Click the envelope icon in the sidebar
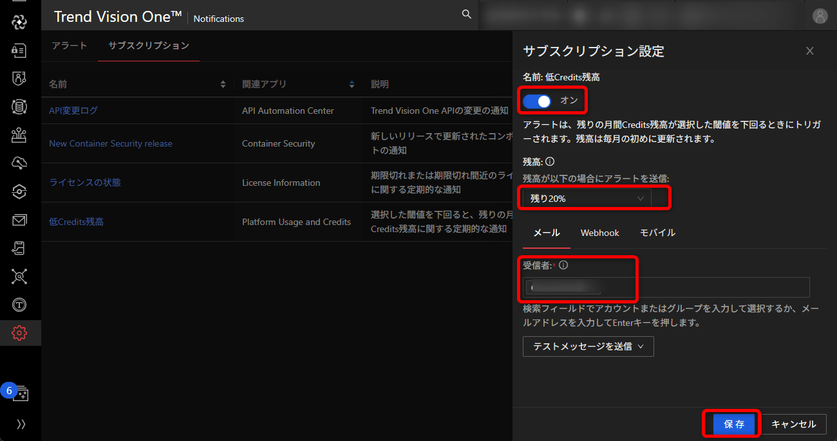The height and width of the screenshot is (441, 837). (x=19, y=220)
